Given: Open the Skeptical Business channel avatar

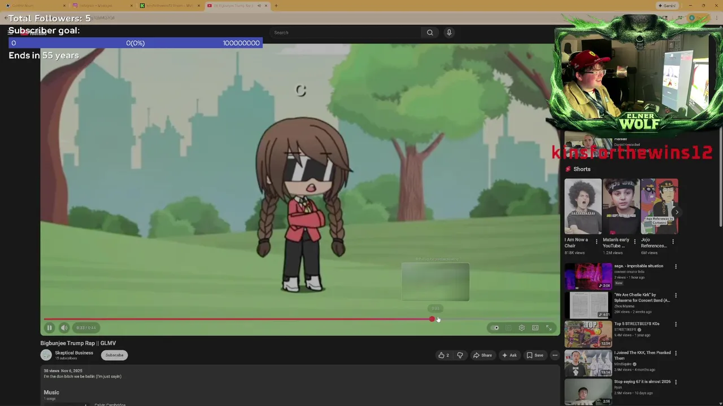Looking at the screenshot, I should click(x=46, y=355).
